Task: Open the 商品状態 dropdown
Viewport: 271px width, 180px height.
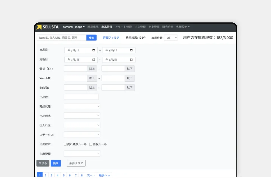Action: click(x=82, y=106)
